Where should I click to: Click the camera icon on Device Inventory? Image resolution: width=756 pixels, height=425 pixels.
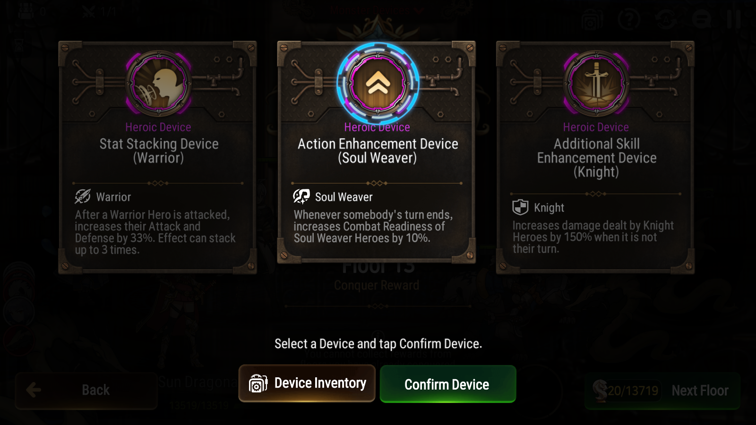258,383
